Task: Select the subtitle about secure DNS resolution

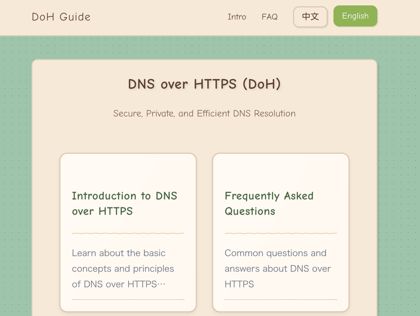Action: tap(204, 113)
